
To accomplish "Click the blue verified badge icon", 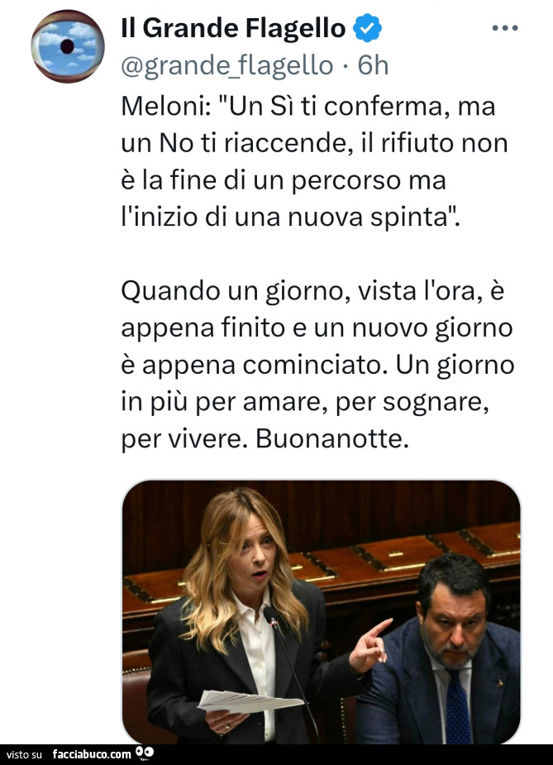I will (367, 28).
